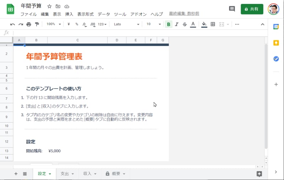Switch to the 設定 sheet tab
This screenshot has width=284, height=180.
[42, 174]
